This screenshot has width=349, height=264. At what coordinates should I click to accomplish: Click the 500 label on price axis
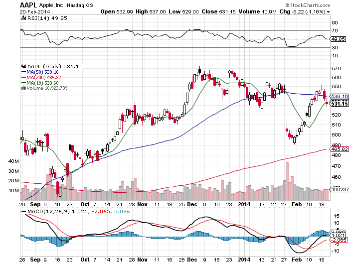336,134
